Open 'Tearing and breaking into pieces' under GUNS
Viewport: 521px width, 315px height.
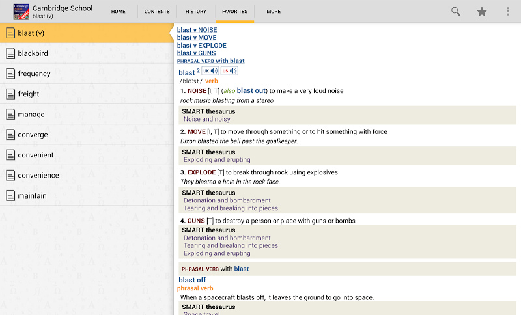pyautogui.click(x=231, y=245)
